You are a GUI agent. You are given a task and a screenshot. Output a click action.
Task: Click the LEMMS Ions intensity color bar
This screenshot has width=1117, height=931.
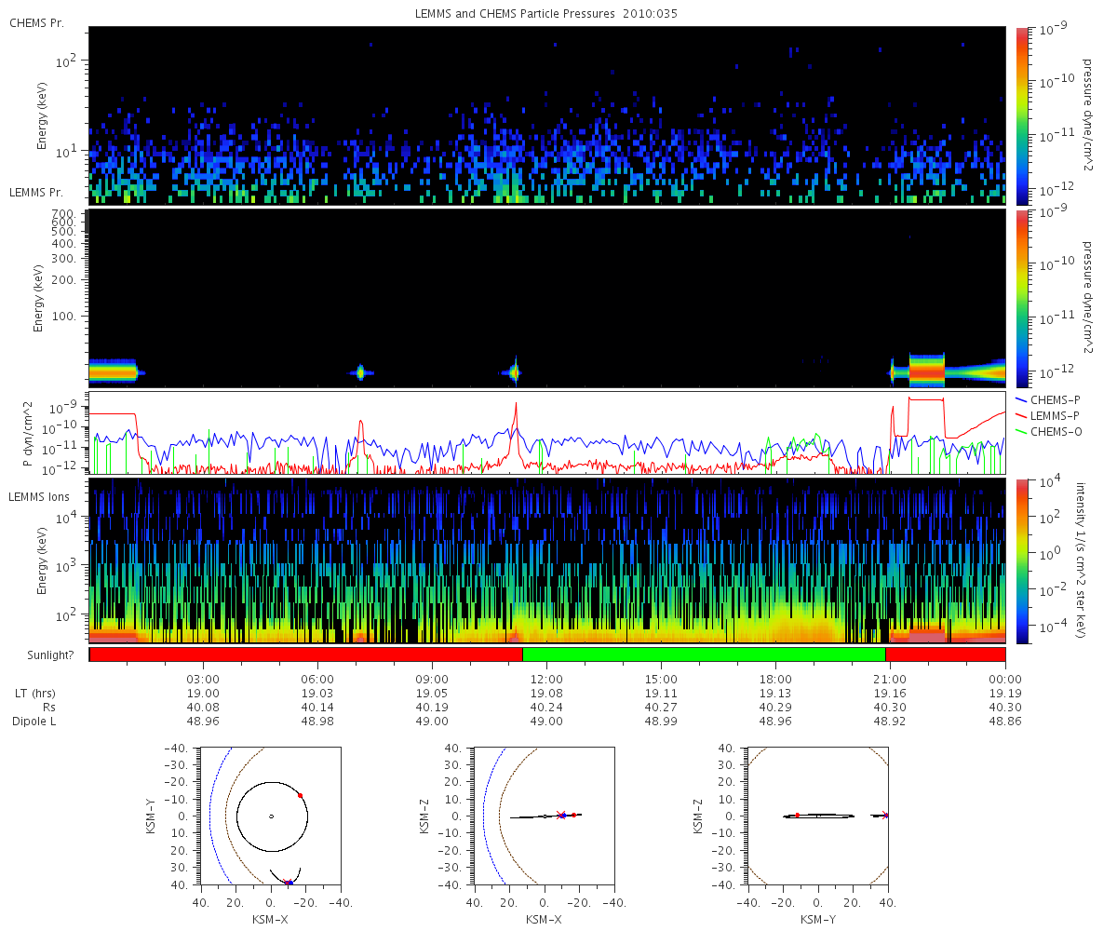click(x=1022, y=560)
